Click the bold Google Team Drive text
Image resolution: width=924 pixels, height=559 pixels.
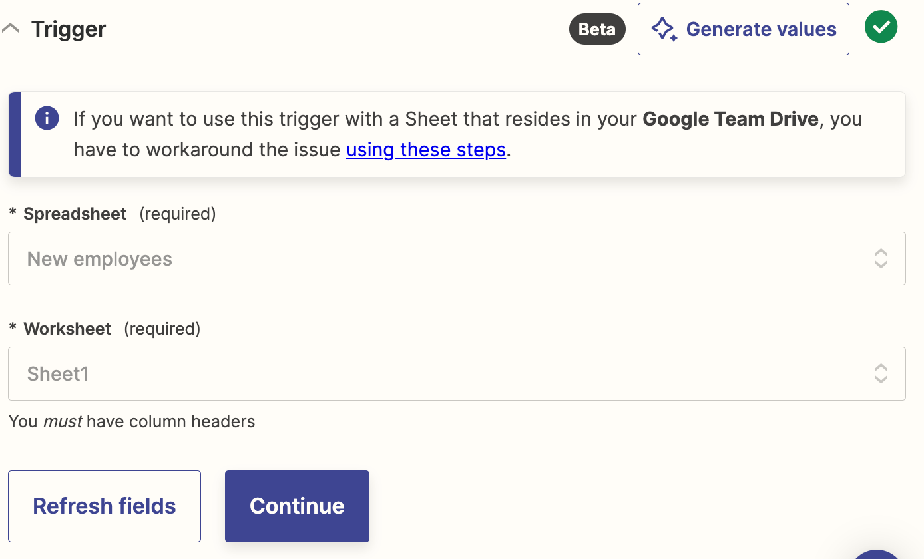[730, 119]
